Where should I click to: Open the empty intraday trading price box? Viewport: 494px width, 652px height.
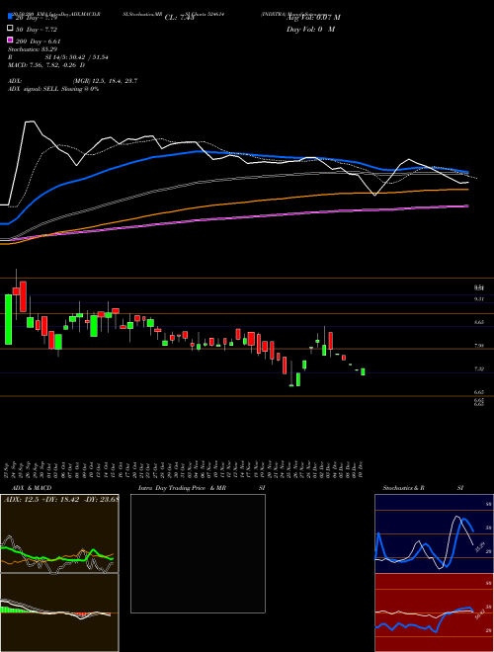[x=198, y=553]
